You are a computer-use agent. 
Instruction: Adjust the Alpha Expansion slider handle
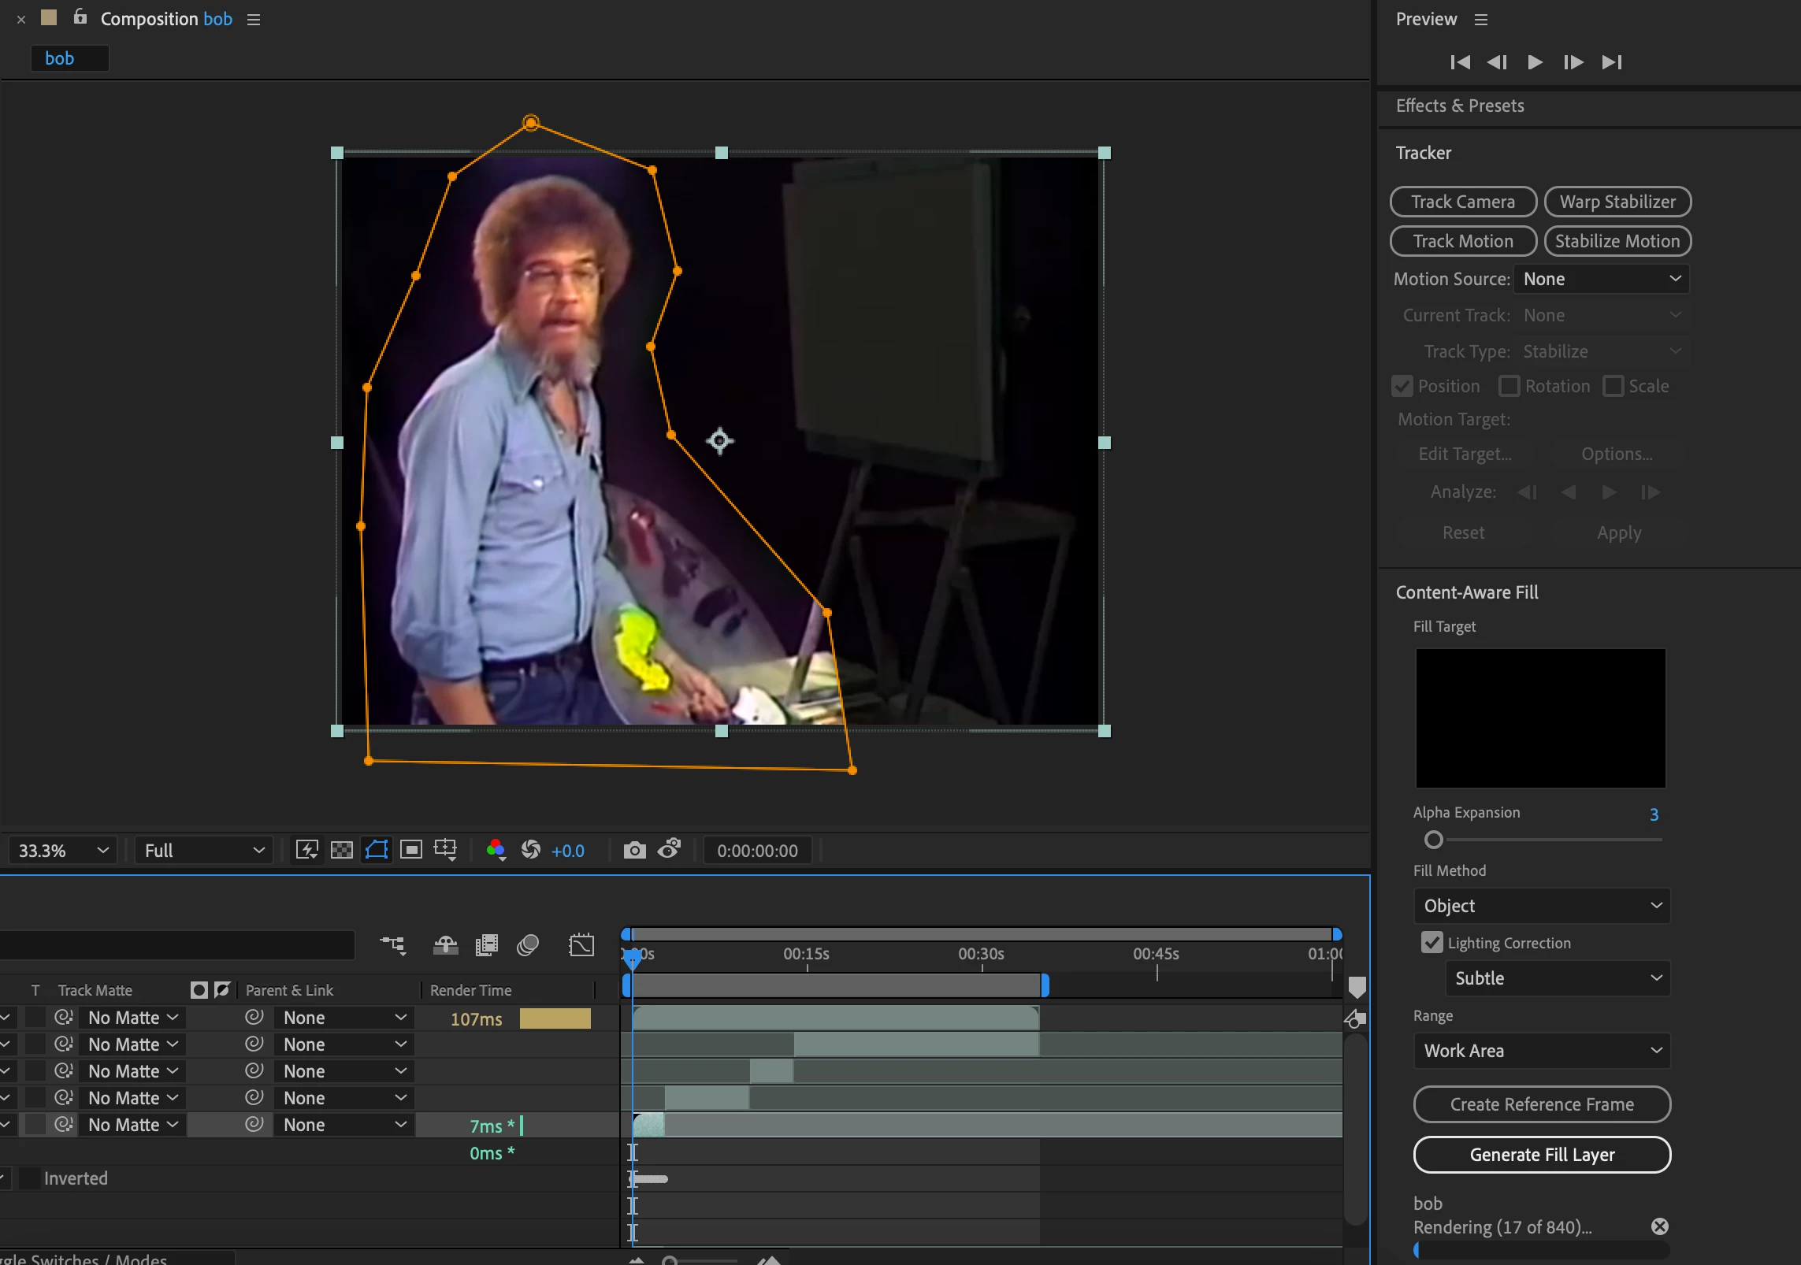click(1434, 840)
